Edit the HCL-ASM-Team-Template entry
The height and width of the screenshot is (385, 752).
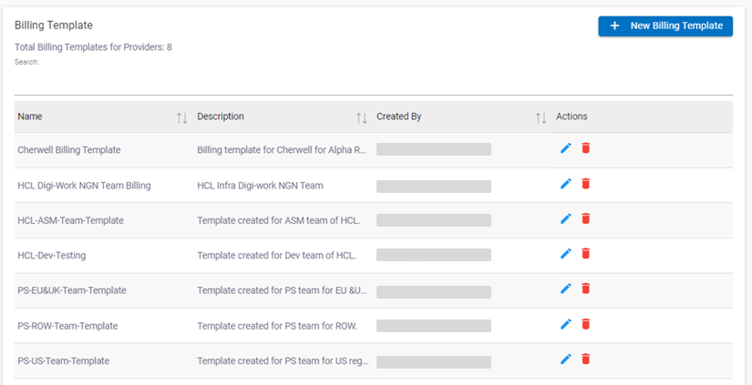(x=565, y=218)
